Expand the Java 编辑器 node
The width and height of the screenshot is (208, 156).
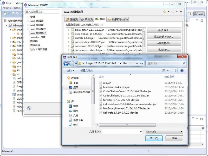tap(28, 21)
